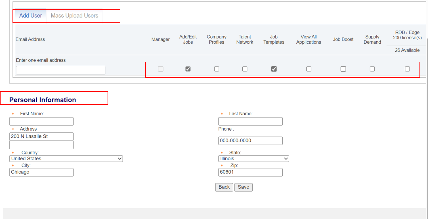Enable the Supply Demand permission
428x219 pixels.
click(x=372, y=69)
